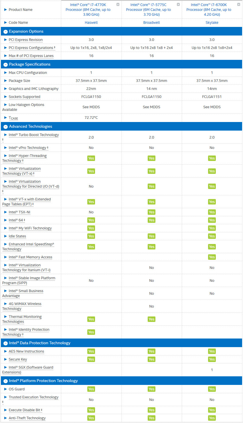Click the Yes badge for Intel Fast Memory Access
Viewport: 243px width, 423px height.
pos(212,257)
